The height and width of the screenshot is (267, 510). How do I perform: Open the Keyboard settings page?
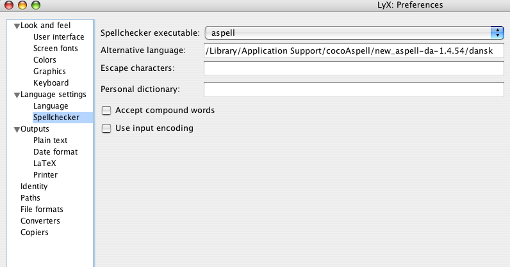click(51, 83)
